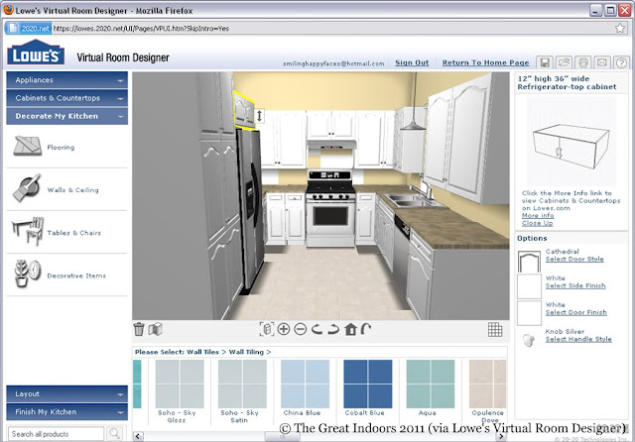Click the Search all products field

(56, 434)
